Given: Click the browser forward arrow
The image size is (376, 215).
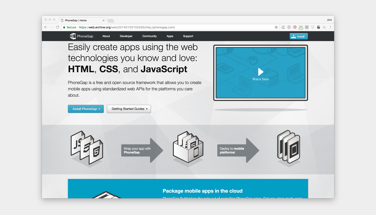Looking at the screenshot, I should pyautogui.click(x=51, y=27).
